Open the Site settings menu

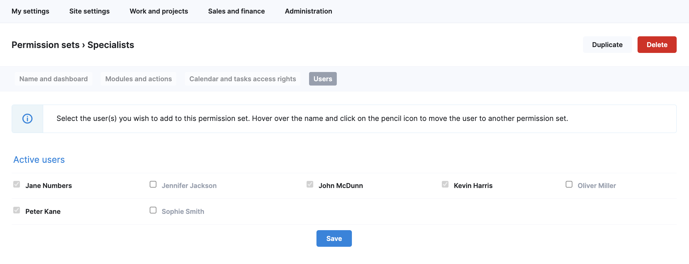tap(89, 11)
